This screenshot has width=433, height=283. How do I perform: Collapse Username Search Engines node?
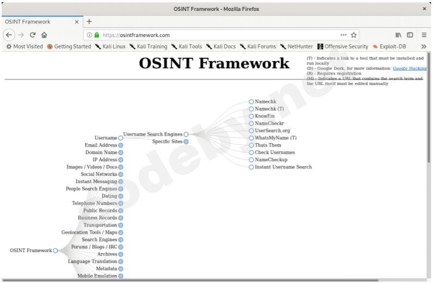click(186, 134)
